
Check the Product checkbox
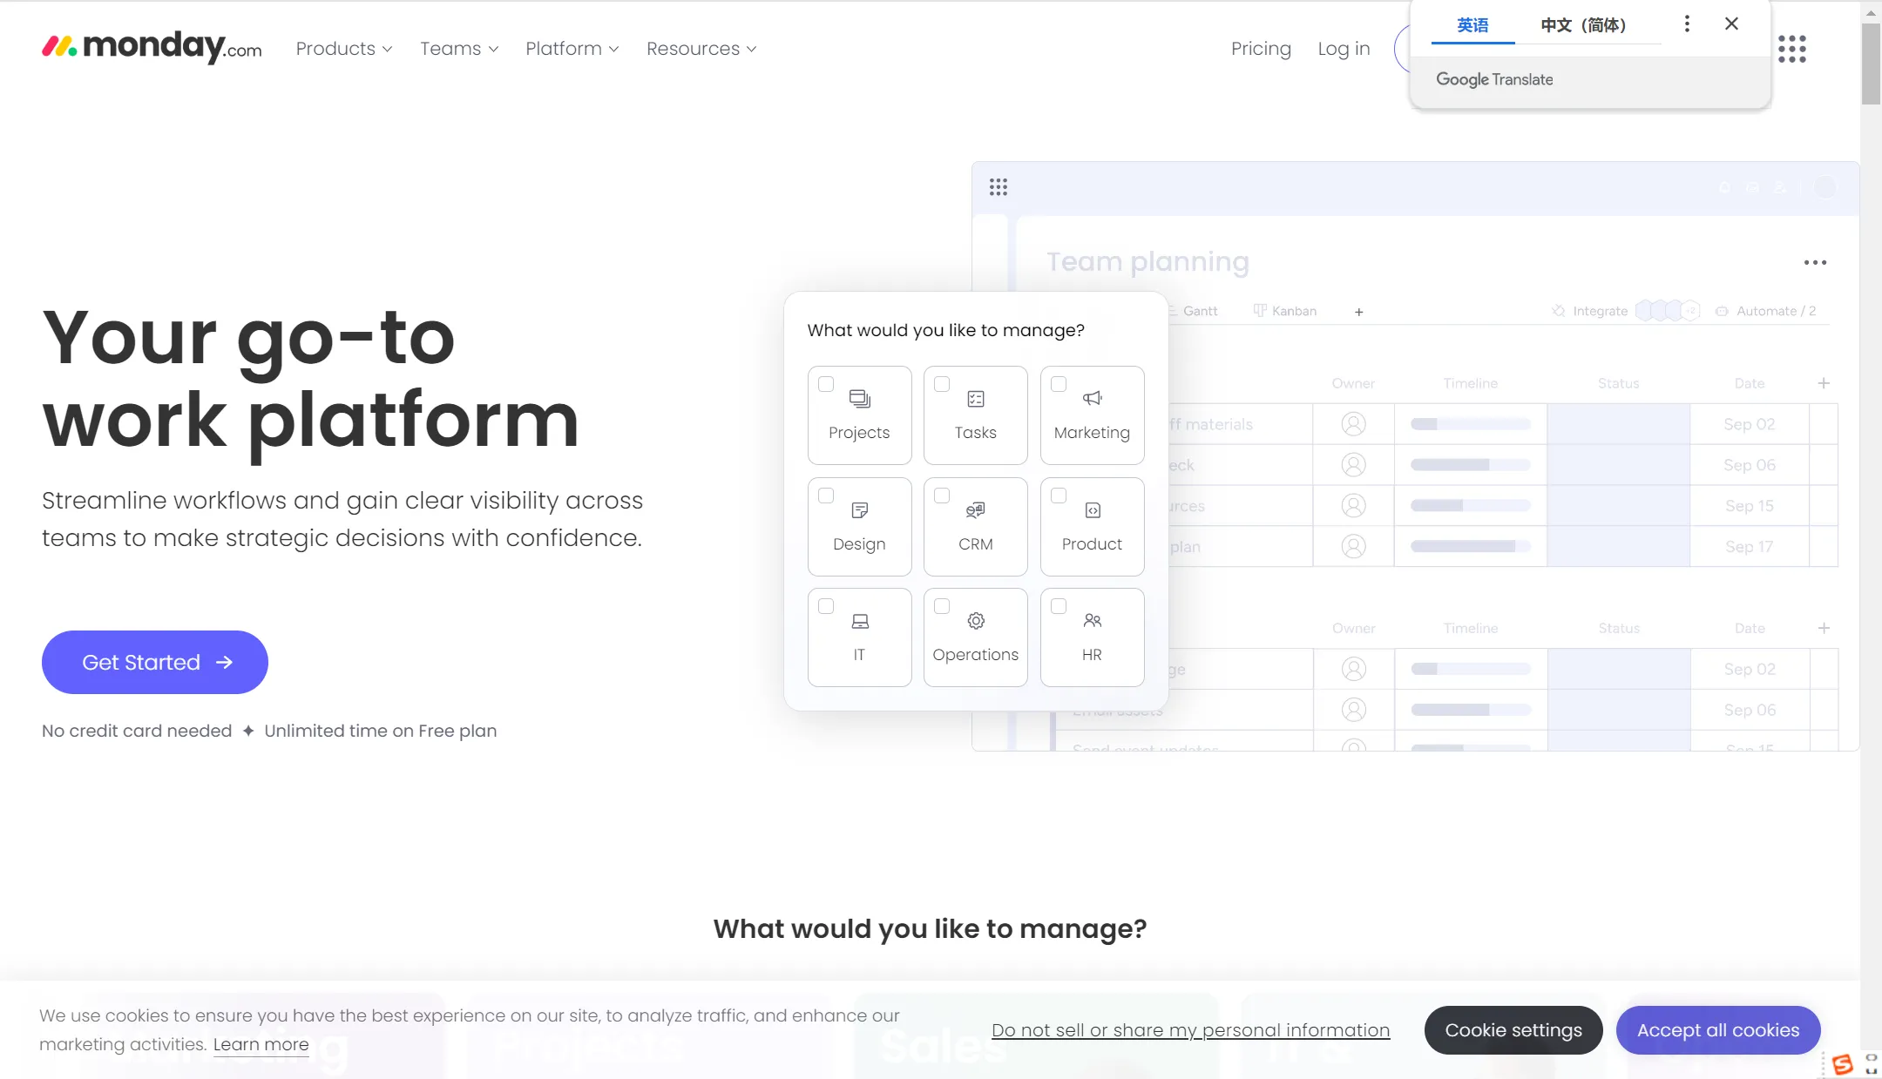[x=1059, y=496]
